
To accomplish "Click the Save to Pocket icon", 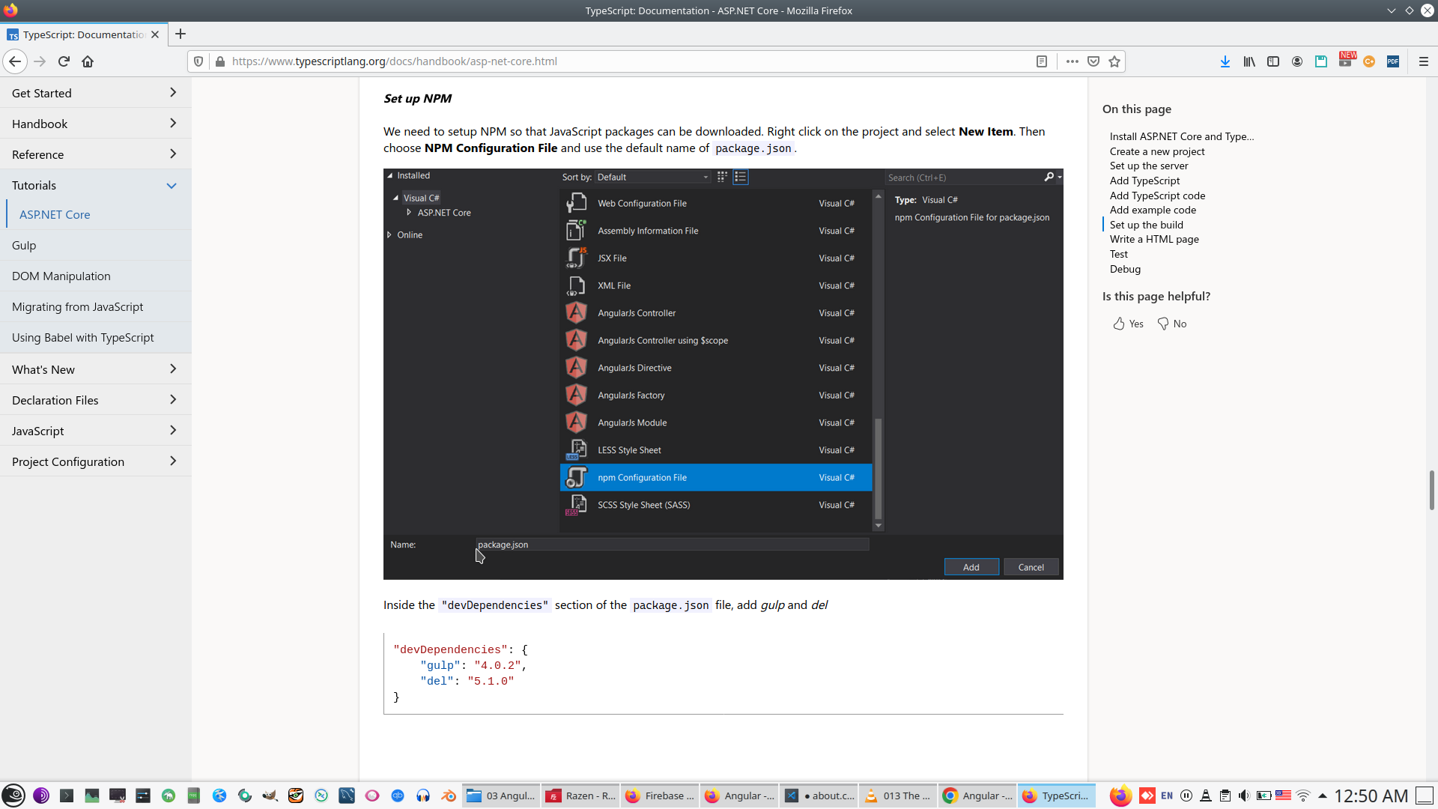I will pos(1093,61).
